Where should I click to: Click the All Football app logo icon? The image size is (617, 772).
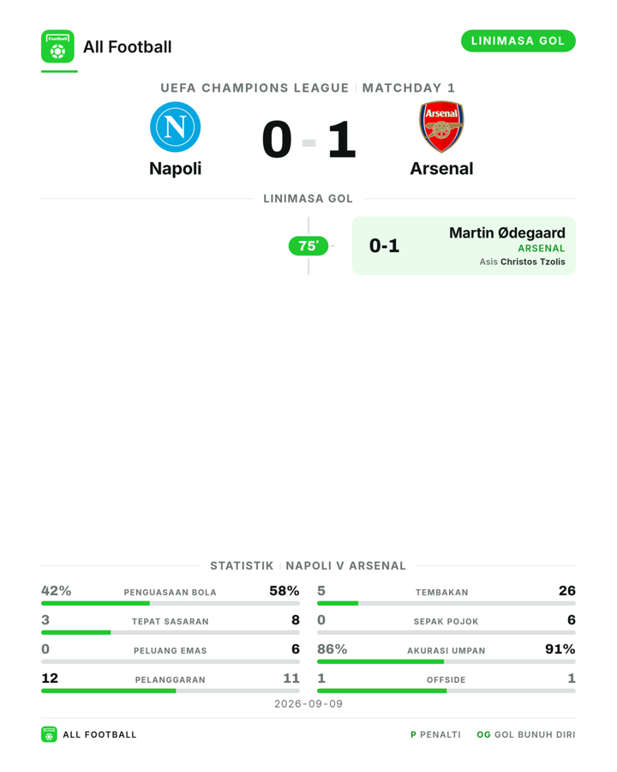57,46
